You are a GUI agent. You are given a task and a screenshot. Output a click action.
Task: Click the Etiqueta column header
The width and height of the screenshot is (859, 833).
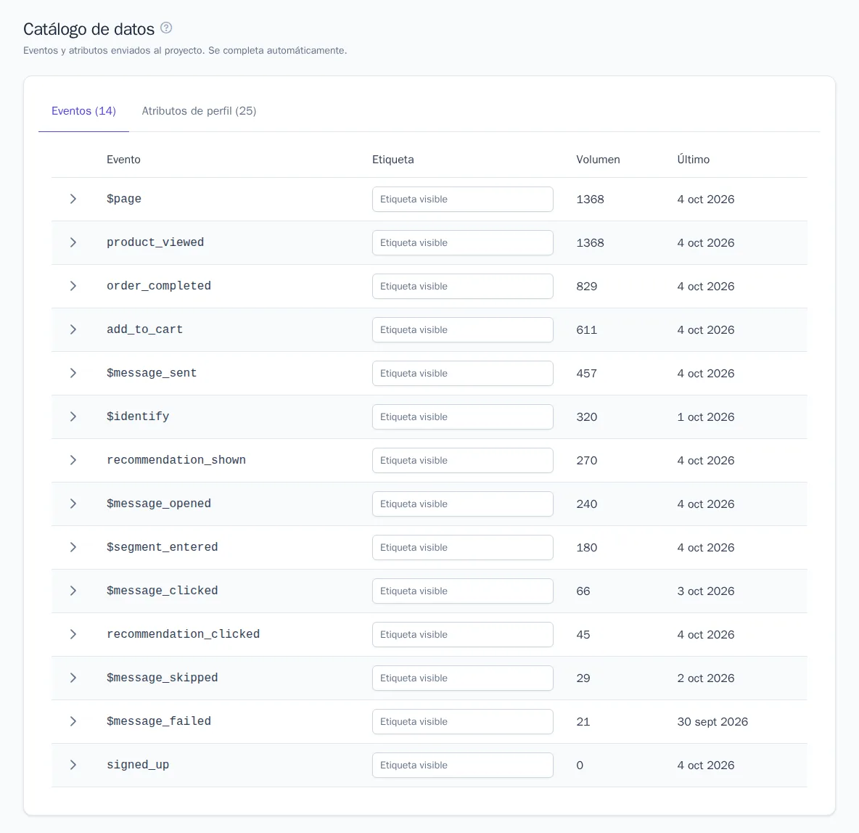[392, 160]
